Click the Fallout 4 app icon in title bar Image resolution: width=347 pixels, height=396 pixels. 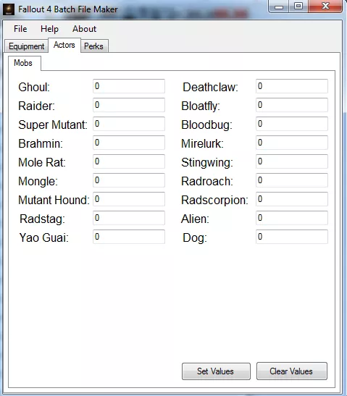(9, 9)
